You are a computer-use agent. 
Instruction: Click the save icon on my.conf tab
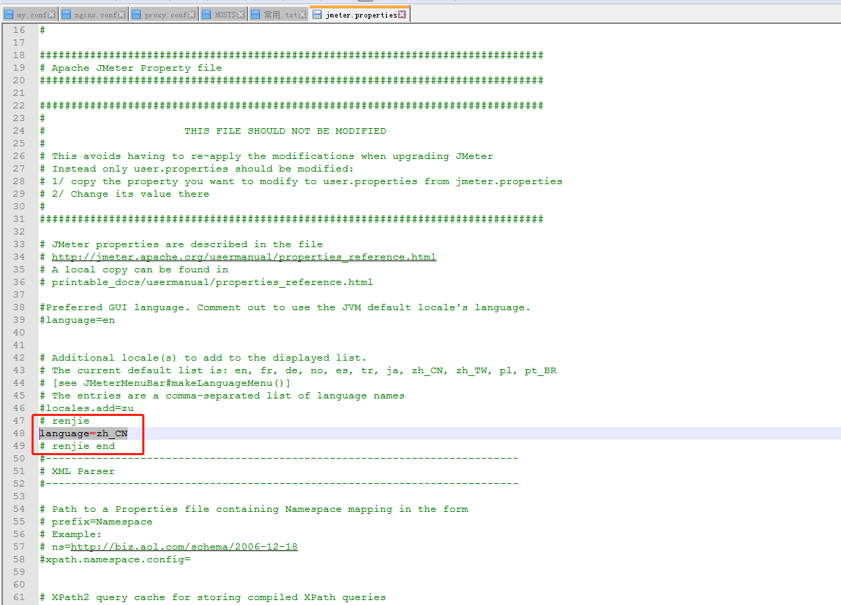click(x=7, y=15)
